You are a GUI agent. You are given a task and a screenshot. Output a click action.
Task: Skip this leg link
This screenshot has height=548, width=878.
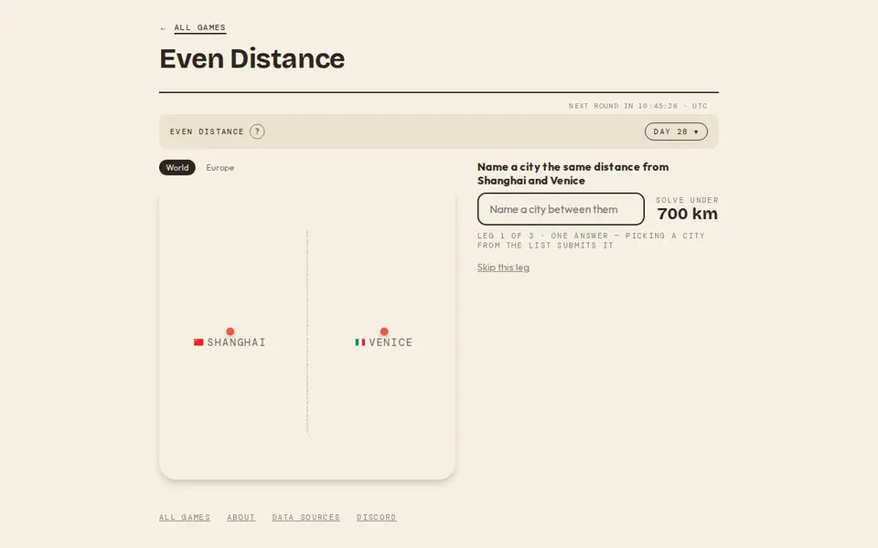(503, 268)
